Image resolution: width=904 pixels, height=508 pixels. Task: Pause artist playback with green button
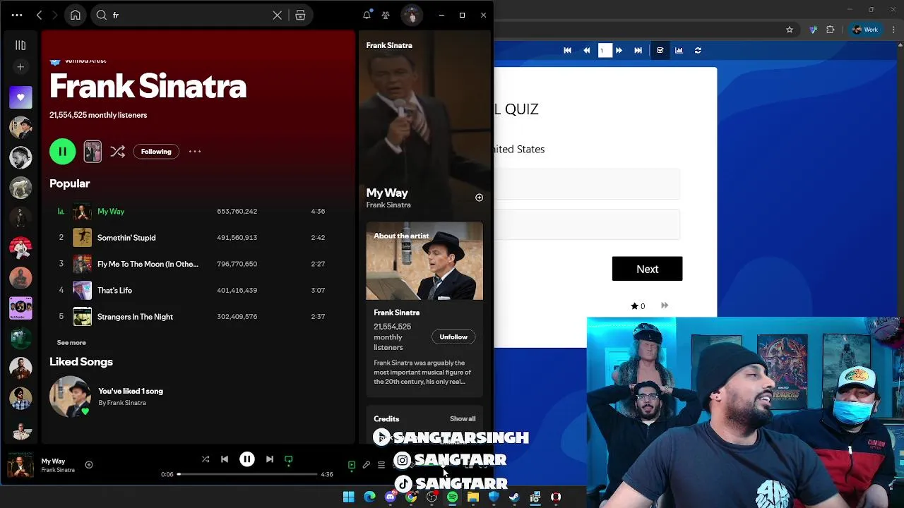click(62, 151)
